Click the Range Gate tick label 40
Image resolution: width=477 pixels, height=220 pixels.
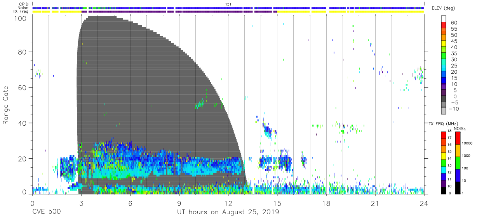tap(23, 123)
